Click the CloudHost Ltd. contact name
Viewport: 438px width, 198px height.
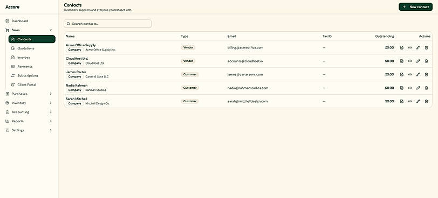(x=77, y=59)
